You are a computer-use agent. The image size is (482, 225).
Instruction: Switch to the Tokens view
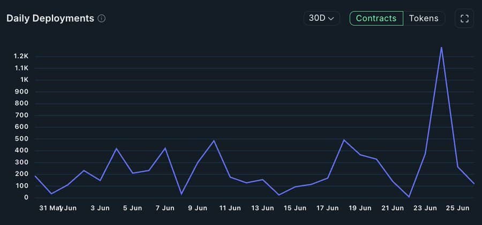(x=424, y=18)
